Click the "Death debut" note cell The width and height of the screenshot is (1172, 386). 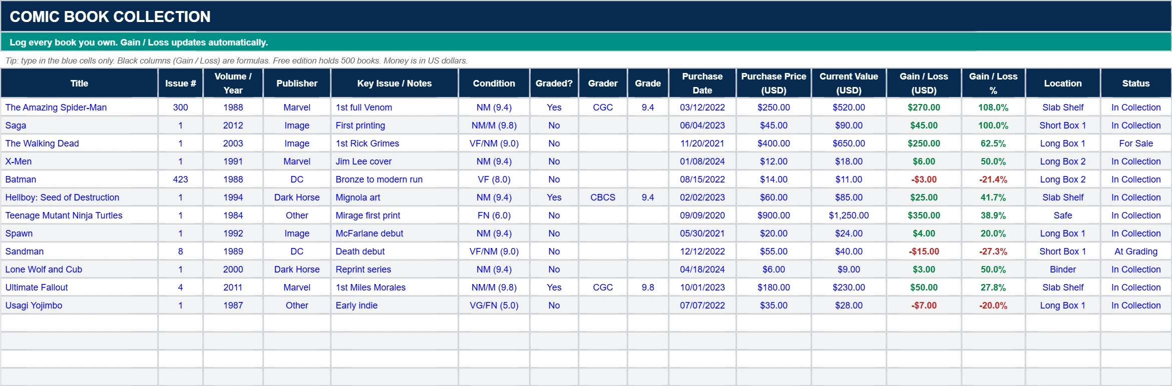coord(395,251)
